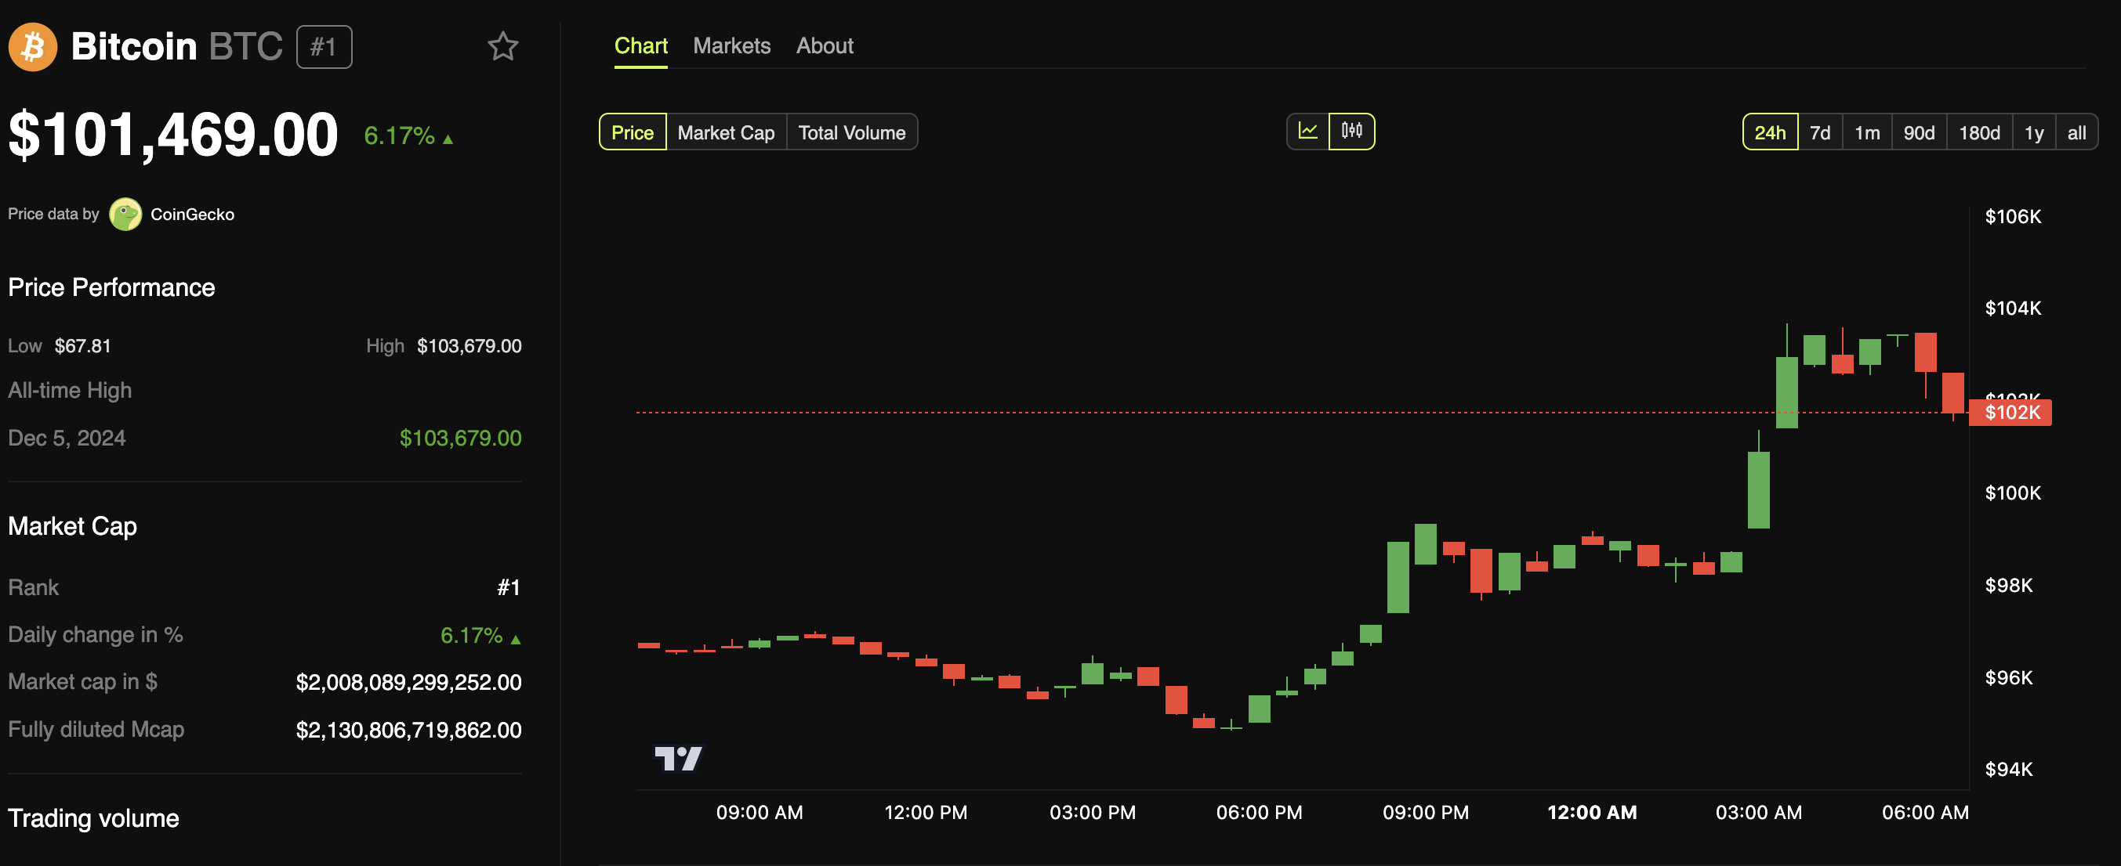Screen dimensions: 2121x866
Task: Set chart range to 1m
Action: [x=1866, y=132]
